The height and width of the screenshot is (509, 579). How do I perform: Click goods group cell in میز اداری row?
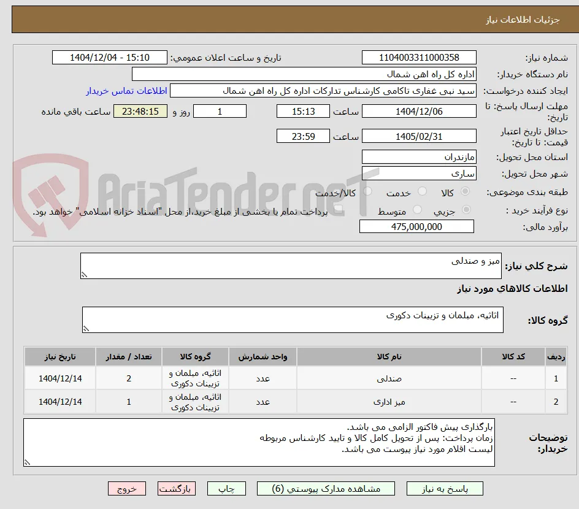coord(195,402)
